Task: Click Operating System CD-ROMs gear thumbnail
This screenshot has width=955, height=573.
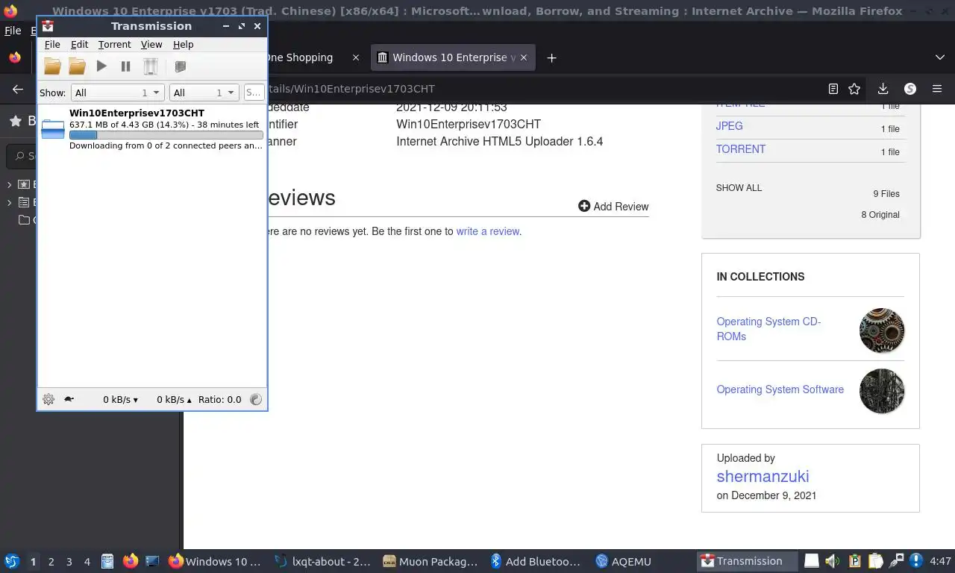Action: (882, 331)
